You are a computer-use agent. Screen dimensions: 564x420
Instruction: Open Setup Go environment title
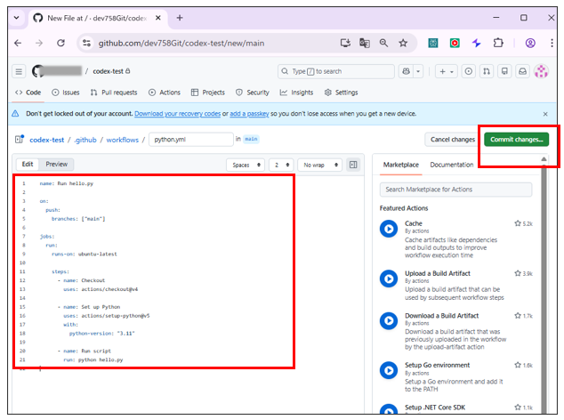pos(438,365)
